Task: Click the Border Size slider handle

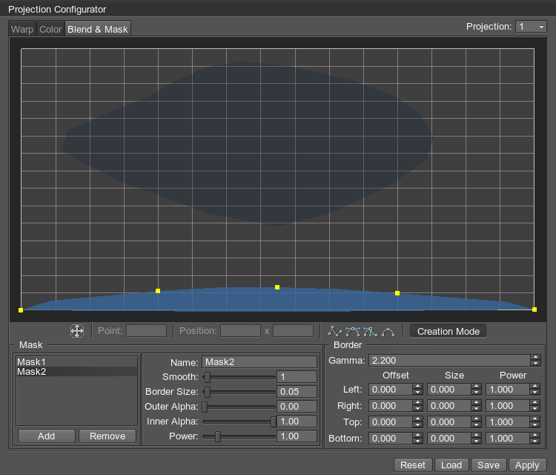Action: 208,392
